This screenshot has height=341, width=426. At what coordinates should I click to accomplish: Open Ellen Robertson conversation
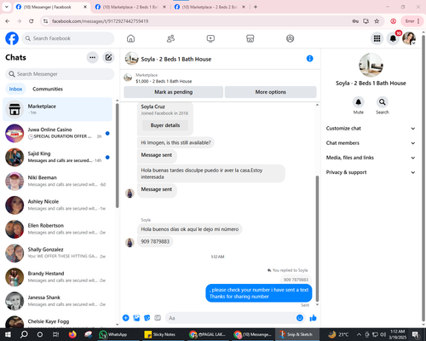click(57, 229)
